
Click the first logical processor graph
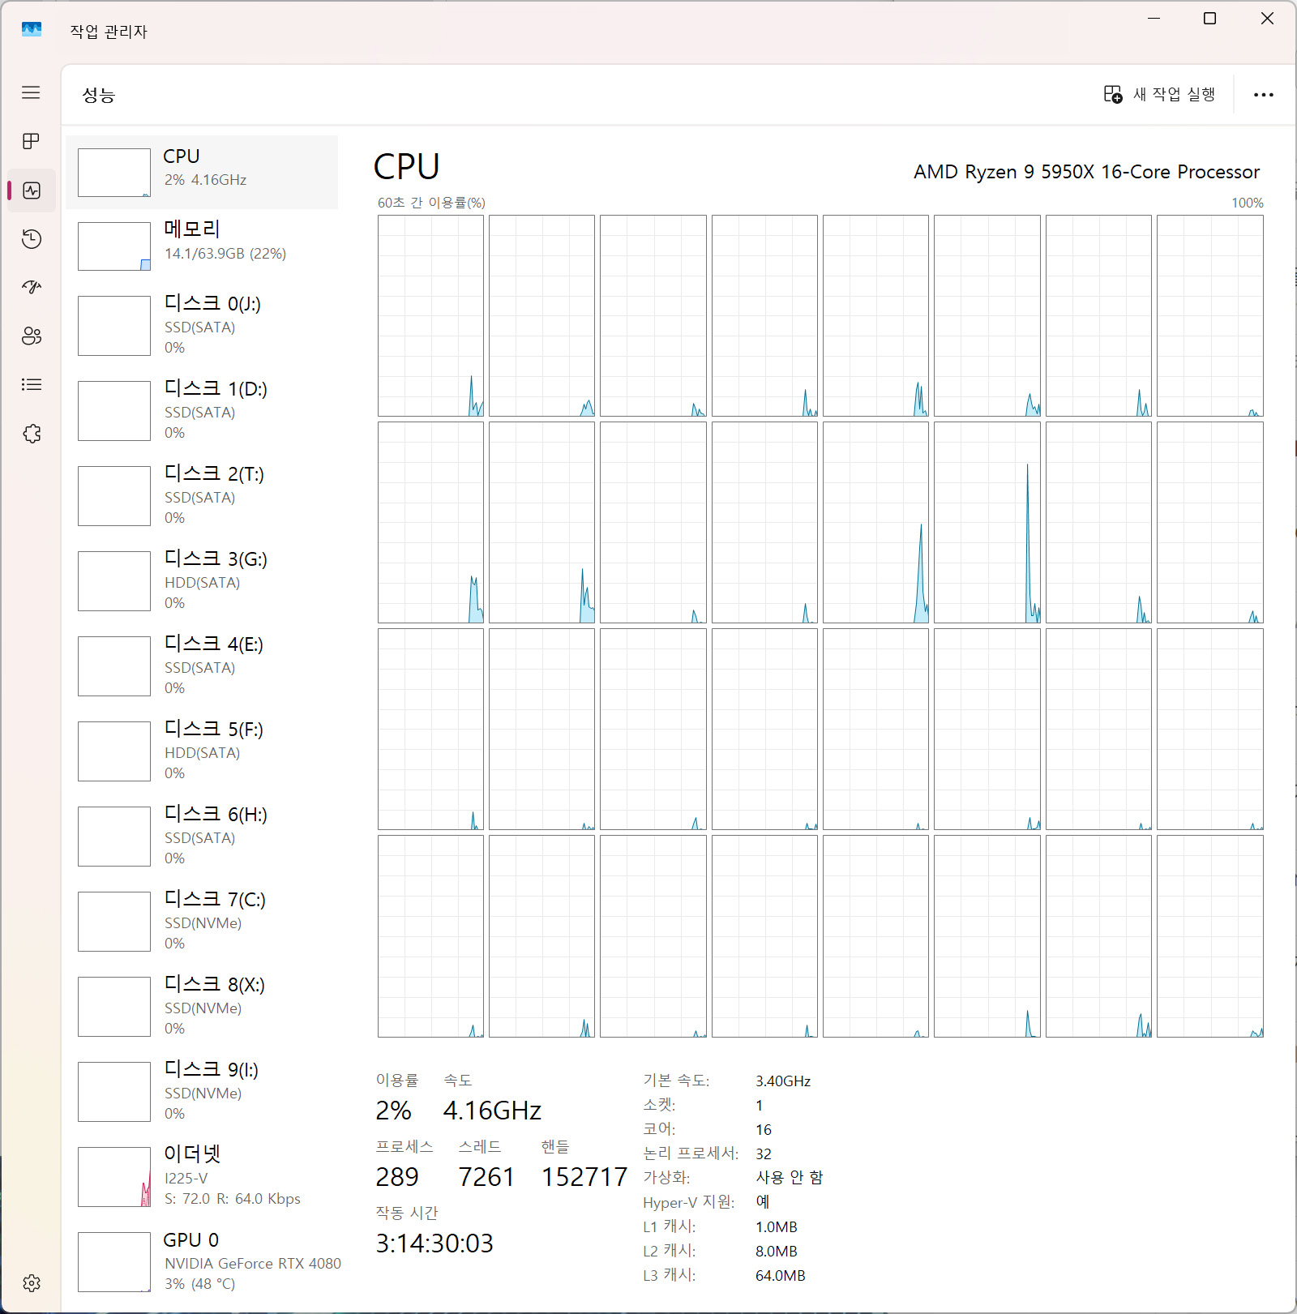(x=430, y=315)
